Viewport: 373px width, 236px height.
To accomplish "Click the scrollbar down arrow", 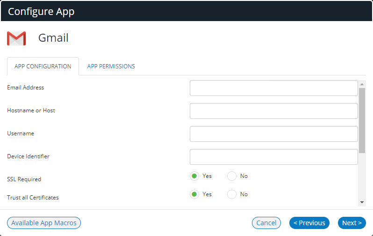I will pos(362,202).
